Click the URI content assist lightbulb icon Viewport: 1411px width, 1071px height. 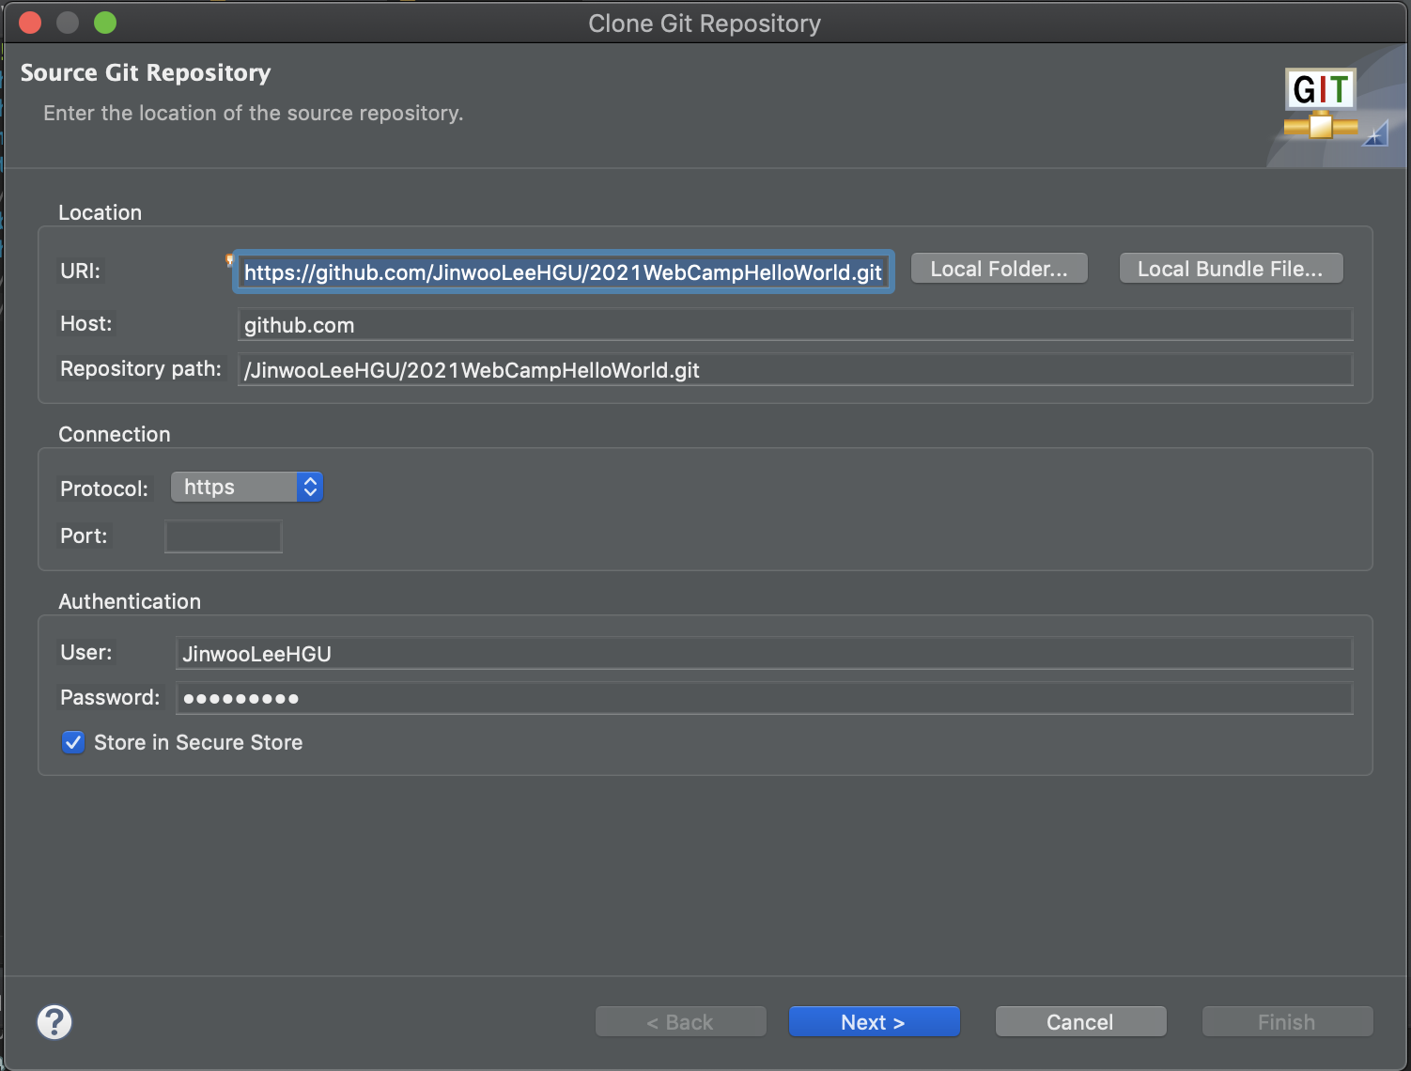click(229, 260)
